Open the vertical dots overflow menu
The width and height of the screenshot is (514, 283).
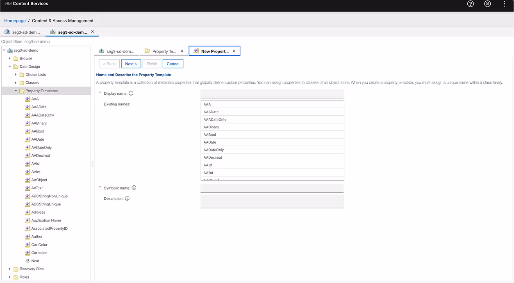click(505, 4)
